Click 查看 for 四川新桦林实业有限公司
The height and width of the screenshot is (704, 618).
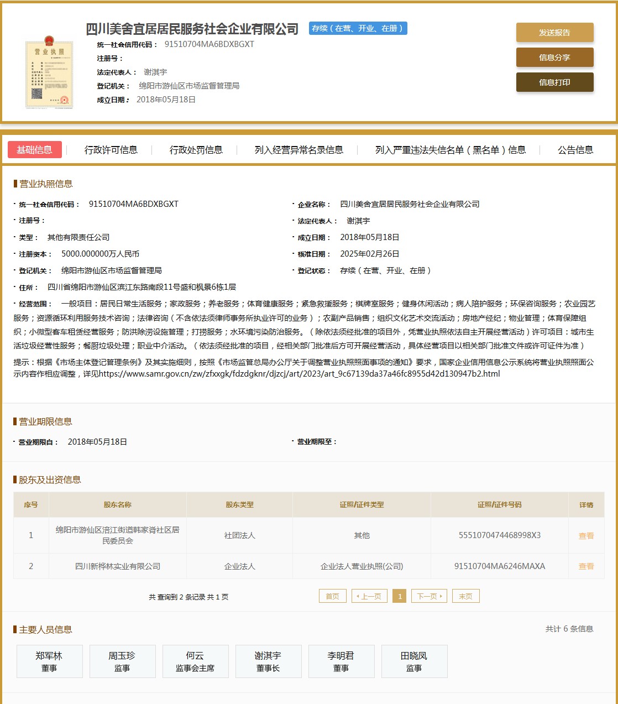586,566
